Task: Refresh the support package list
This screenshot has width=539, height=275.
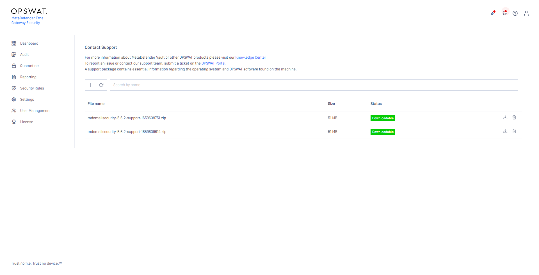Action: [101, 85]
